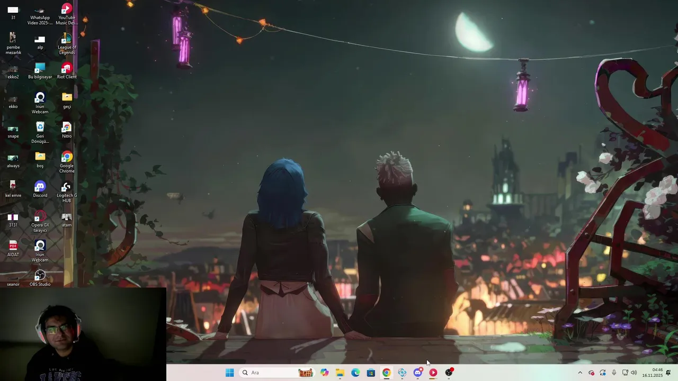Select Iriun Webcam shortcut beside AIDAT

40,251
